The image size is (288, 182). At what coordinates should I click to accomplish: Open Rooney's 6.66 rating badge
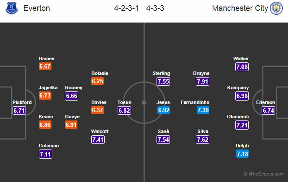(x=72, y=96)
